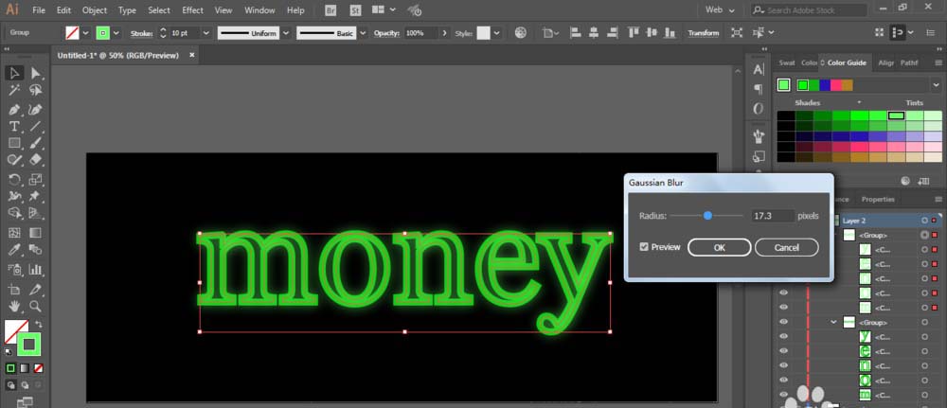
Task: Click Horizontal Align Left icon
Action: point(576,33)
